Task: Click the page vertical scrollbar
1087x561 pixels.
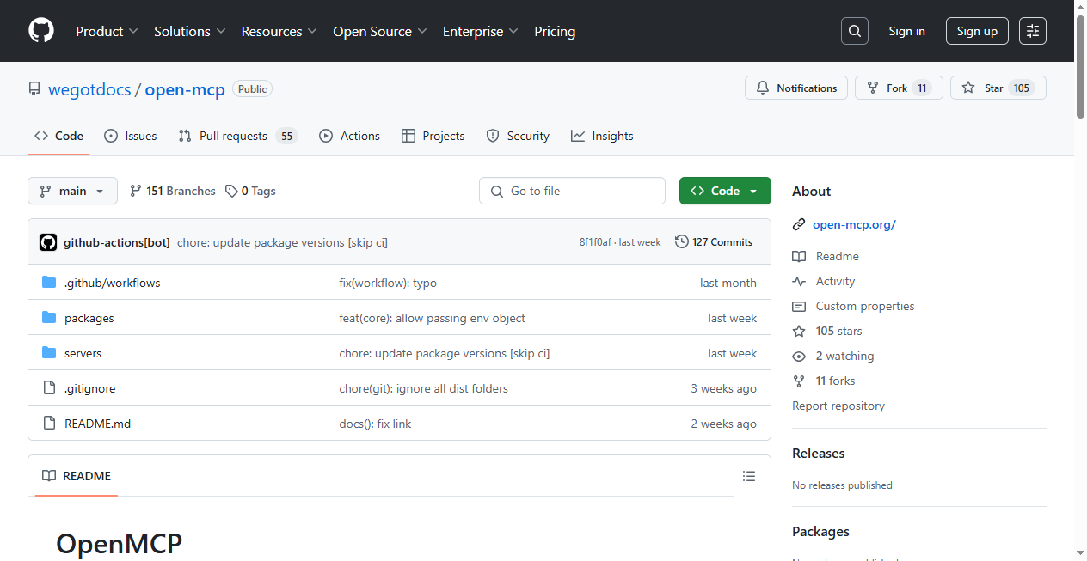Action: 1080,69
